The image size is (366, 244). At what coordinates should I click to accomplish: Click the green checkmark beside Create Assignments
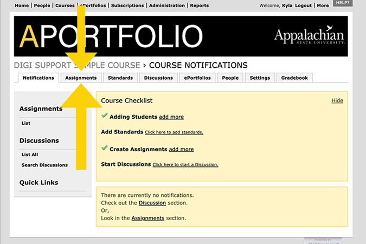pos(105,148)
